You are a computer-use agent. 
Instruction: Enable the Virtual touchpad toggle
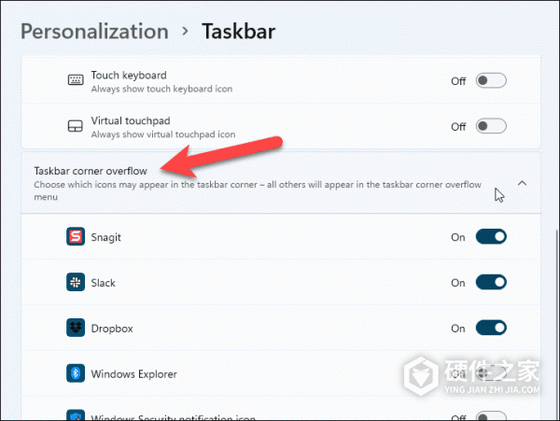click(491, 126)
